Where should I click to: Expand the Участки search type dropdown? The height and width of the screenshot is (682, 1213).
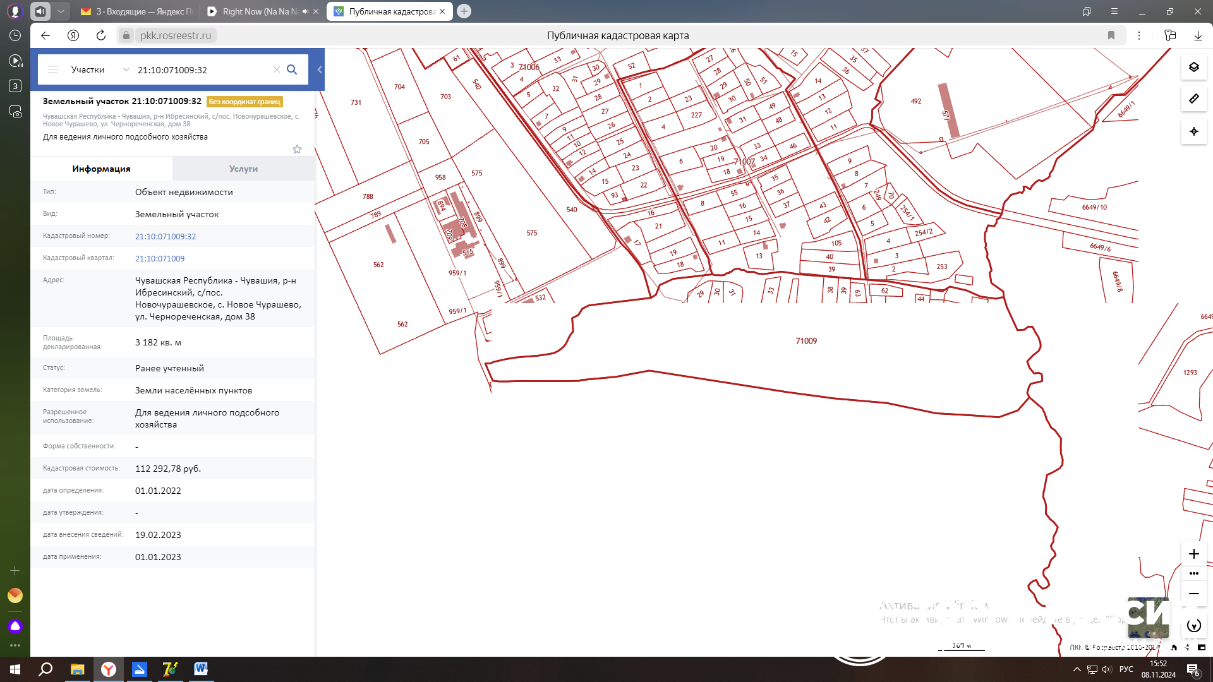point(100,69)
